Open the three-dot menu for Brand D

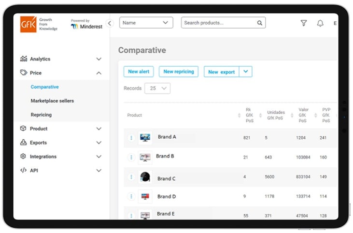(131, 196)
